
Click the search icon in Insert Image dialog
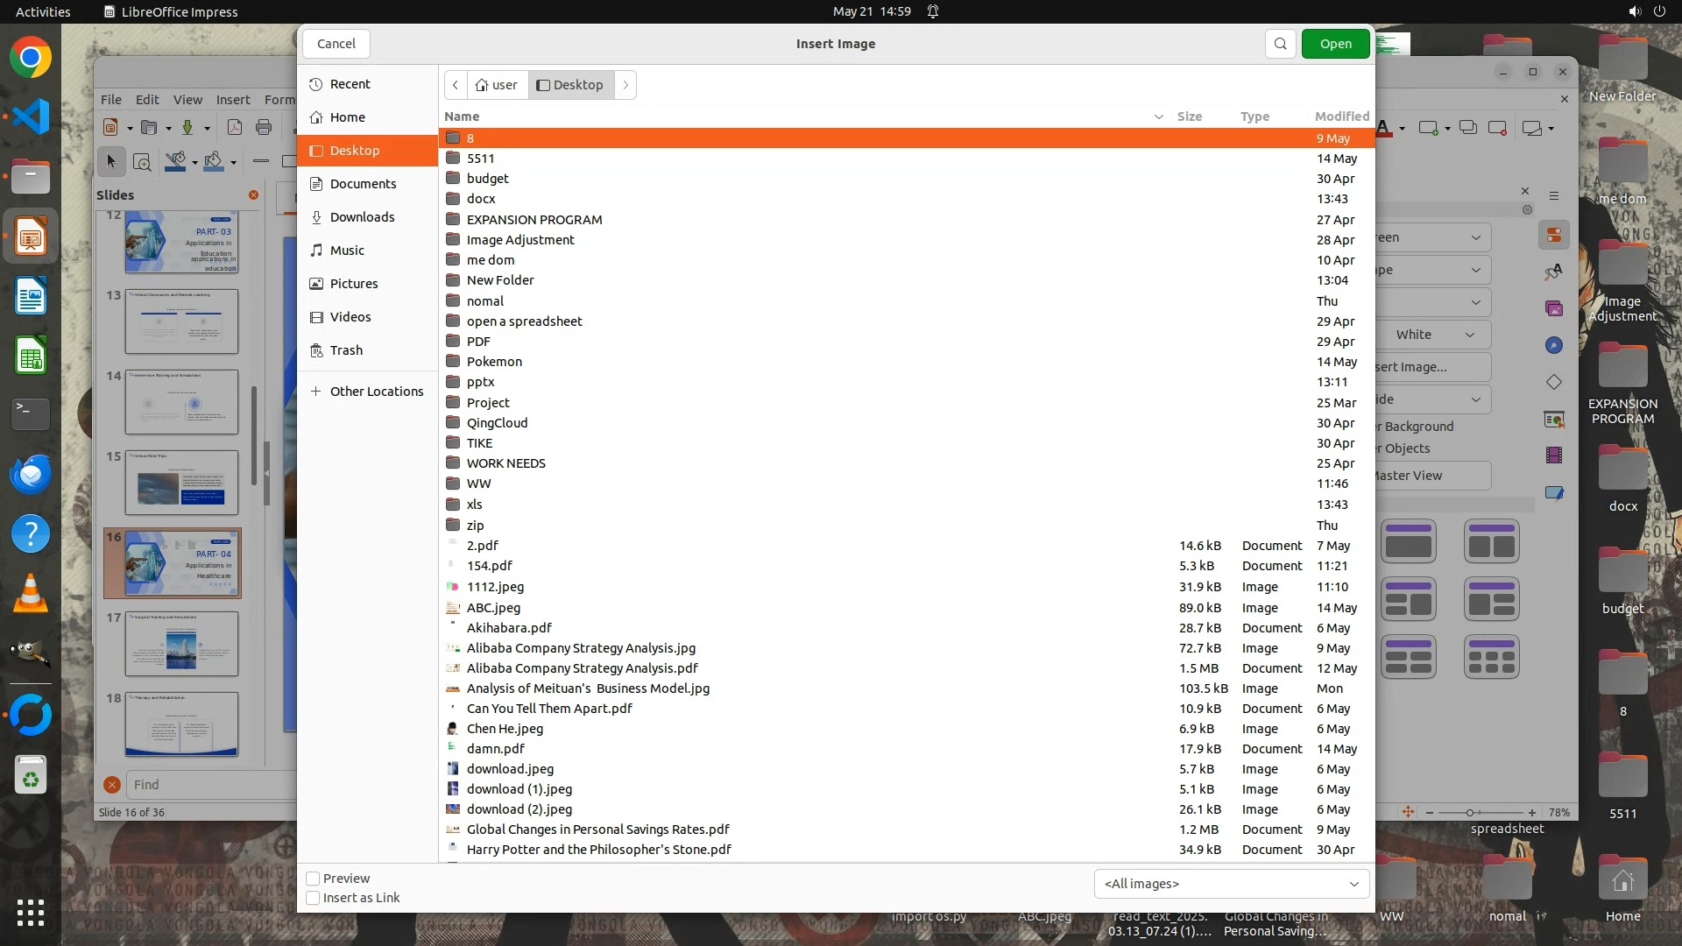click(x=1280, y=44)
